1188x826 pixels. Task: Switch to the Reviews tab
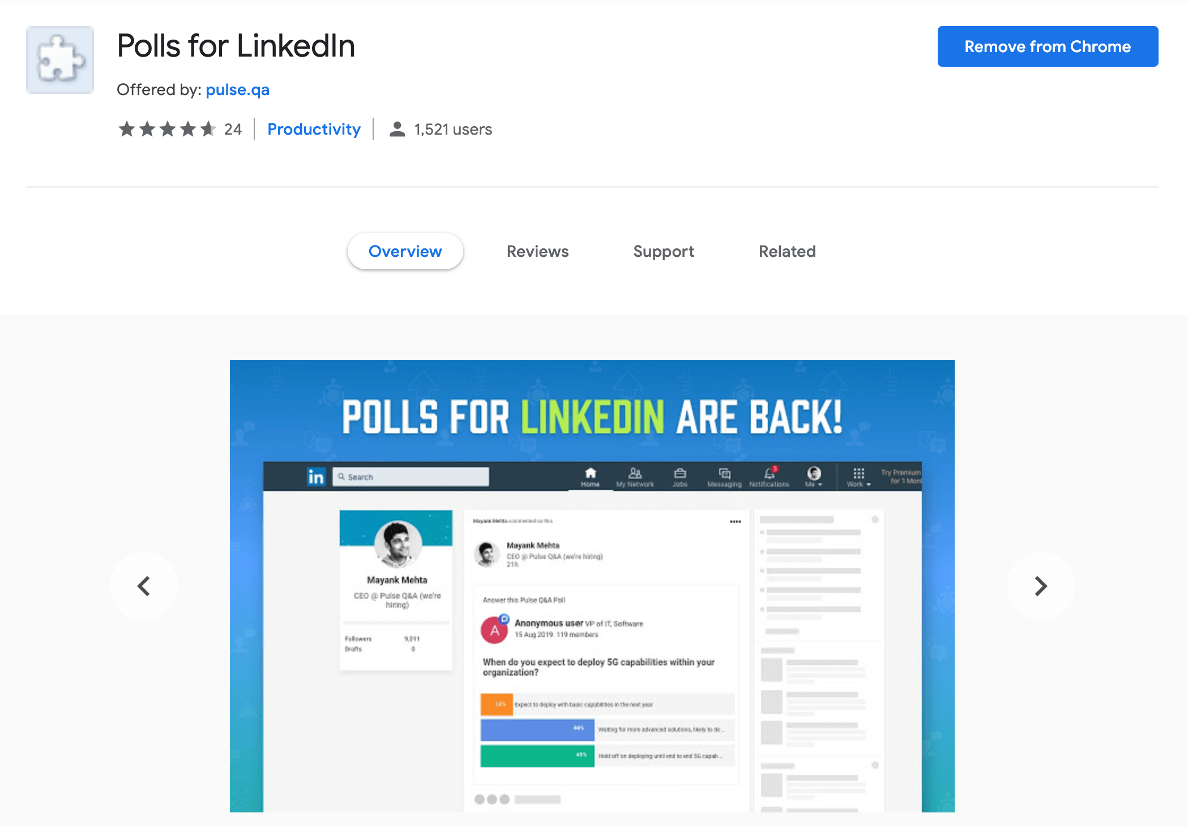point(538,251)
